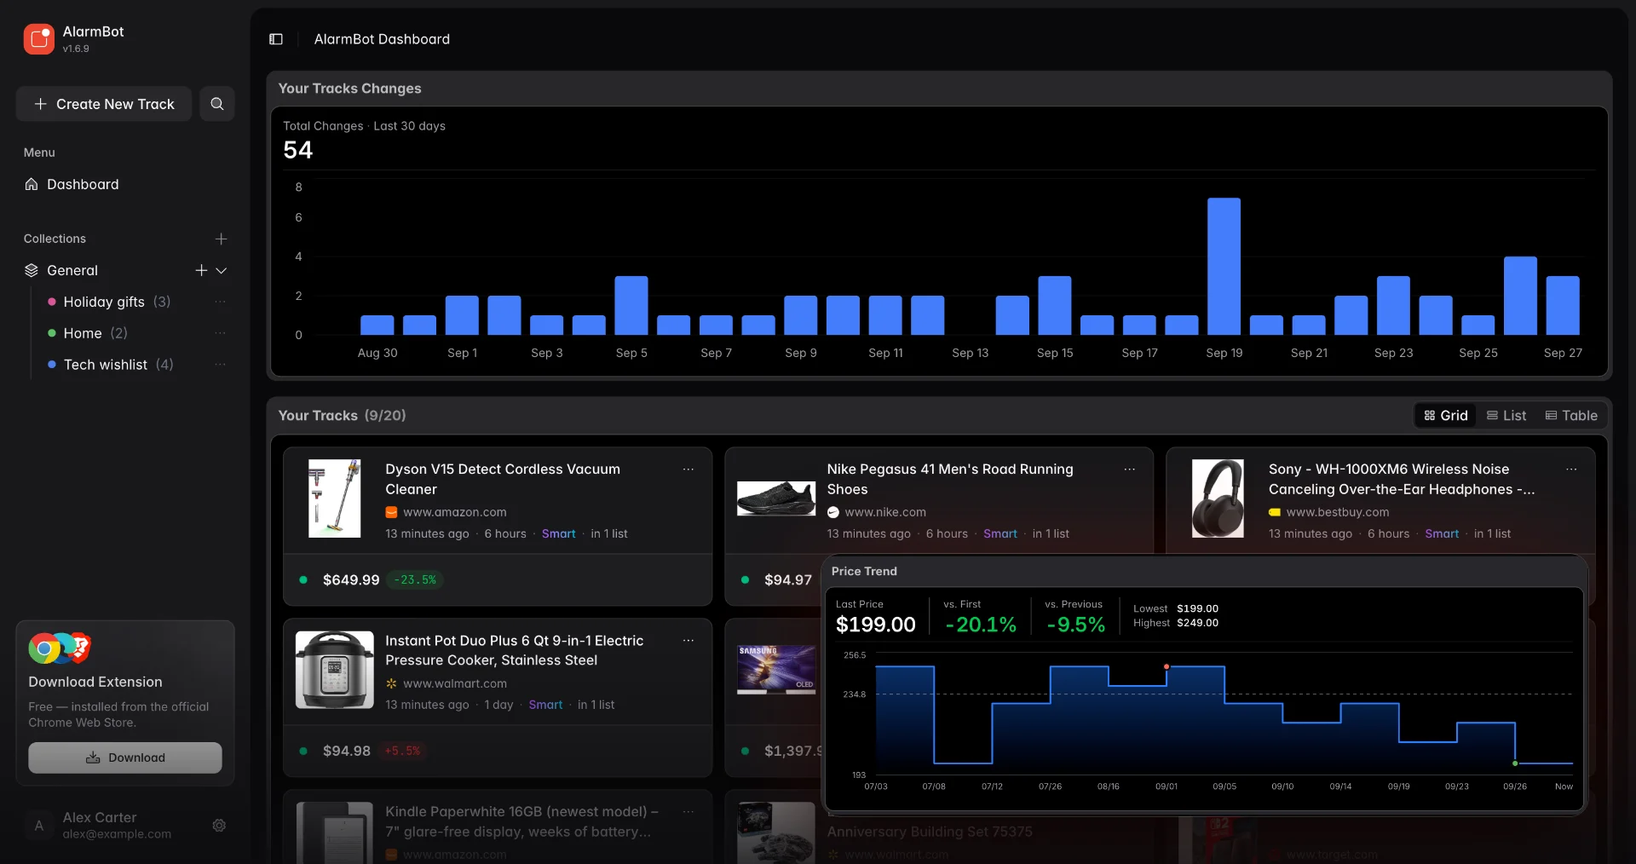Click the green latest-price point on trend chart
The image size is (1636, 864).
(x=1515, y=763)
